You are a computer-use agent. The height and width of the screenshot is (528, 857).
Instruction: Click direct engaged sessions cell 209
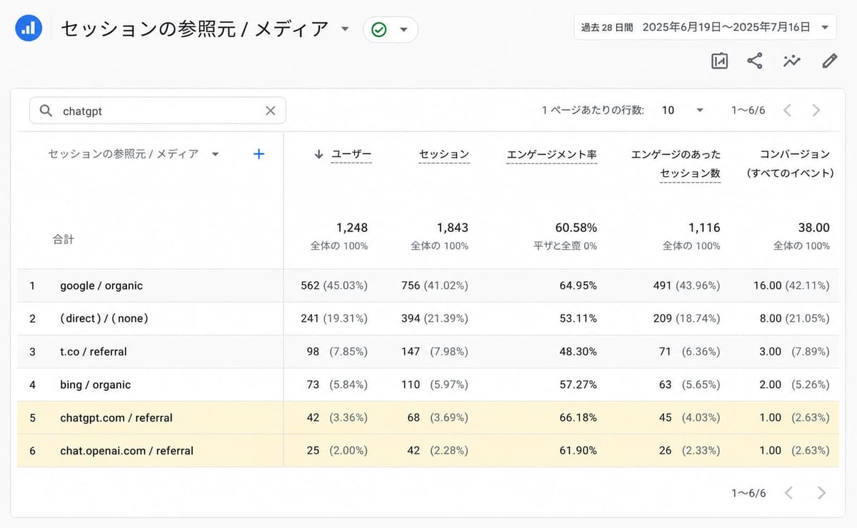click(687, 318)
